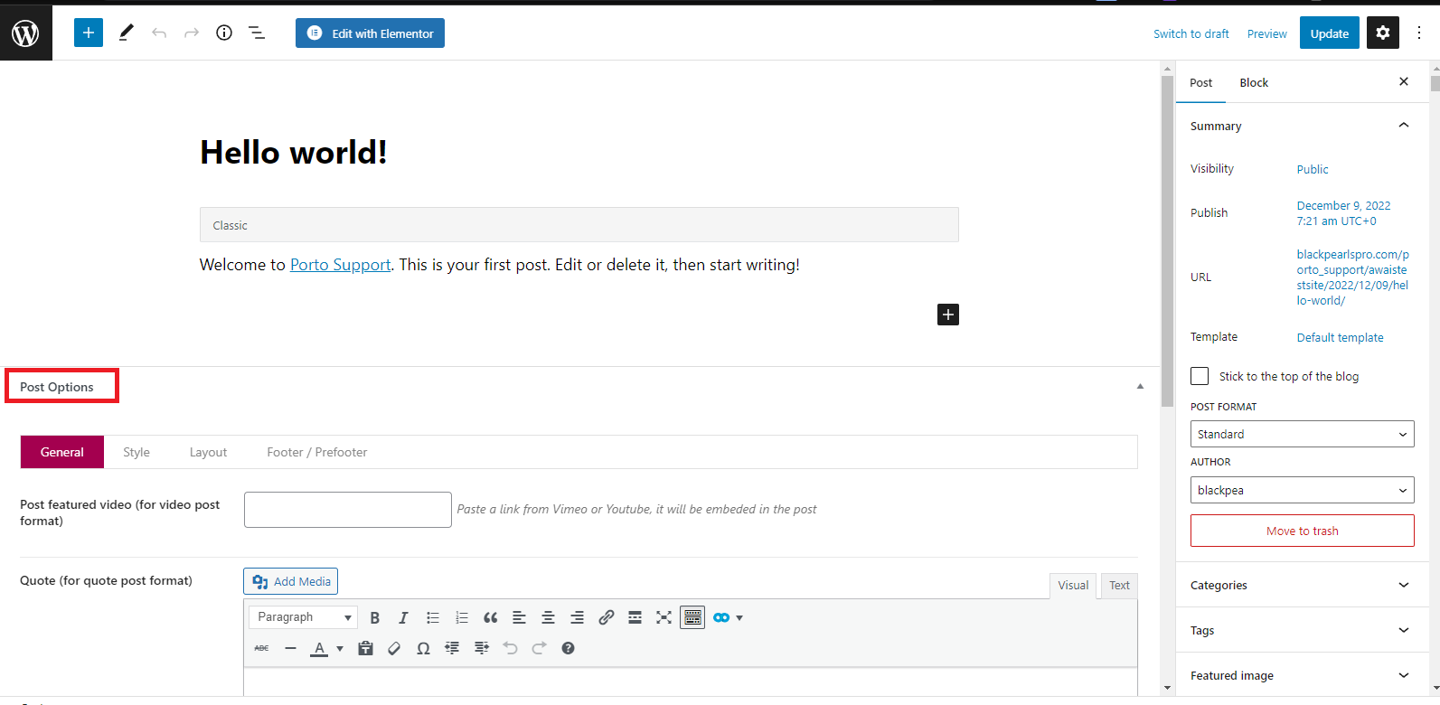
Task: Click Edit with Elementor button
Action: click(x=370, y=33)
